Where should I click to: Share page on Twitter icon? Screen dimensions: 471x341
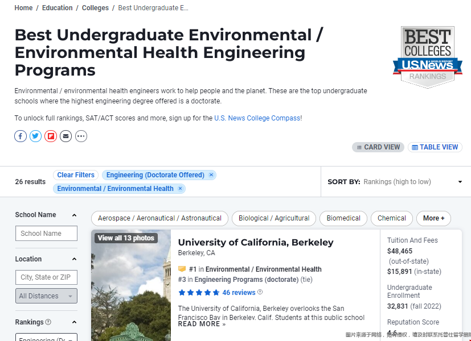(35, 136)
